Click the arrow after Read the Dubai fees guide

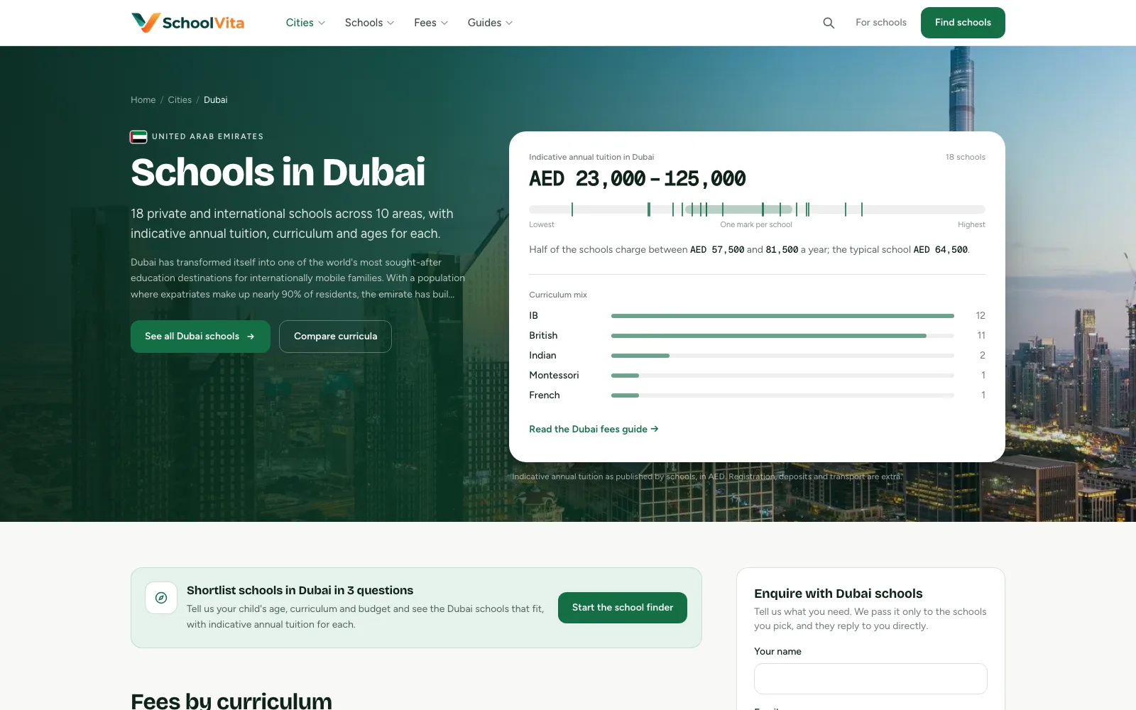[655, 429]
